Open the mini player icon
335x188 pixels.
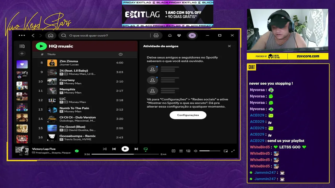(226, 151)
